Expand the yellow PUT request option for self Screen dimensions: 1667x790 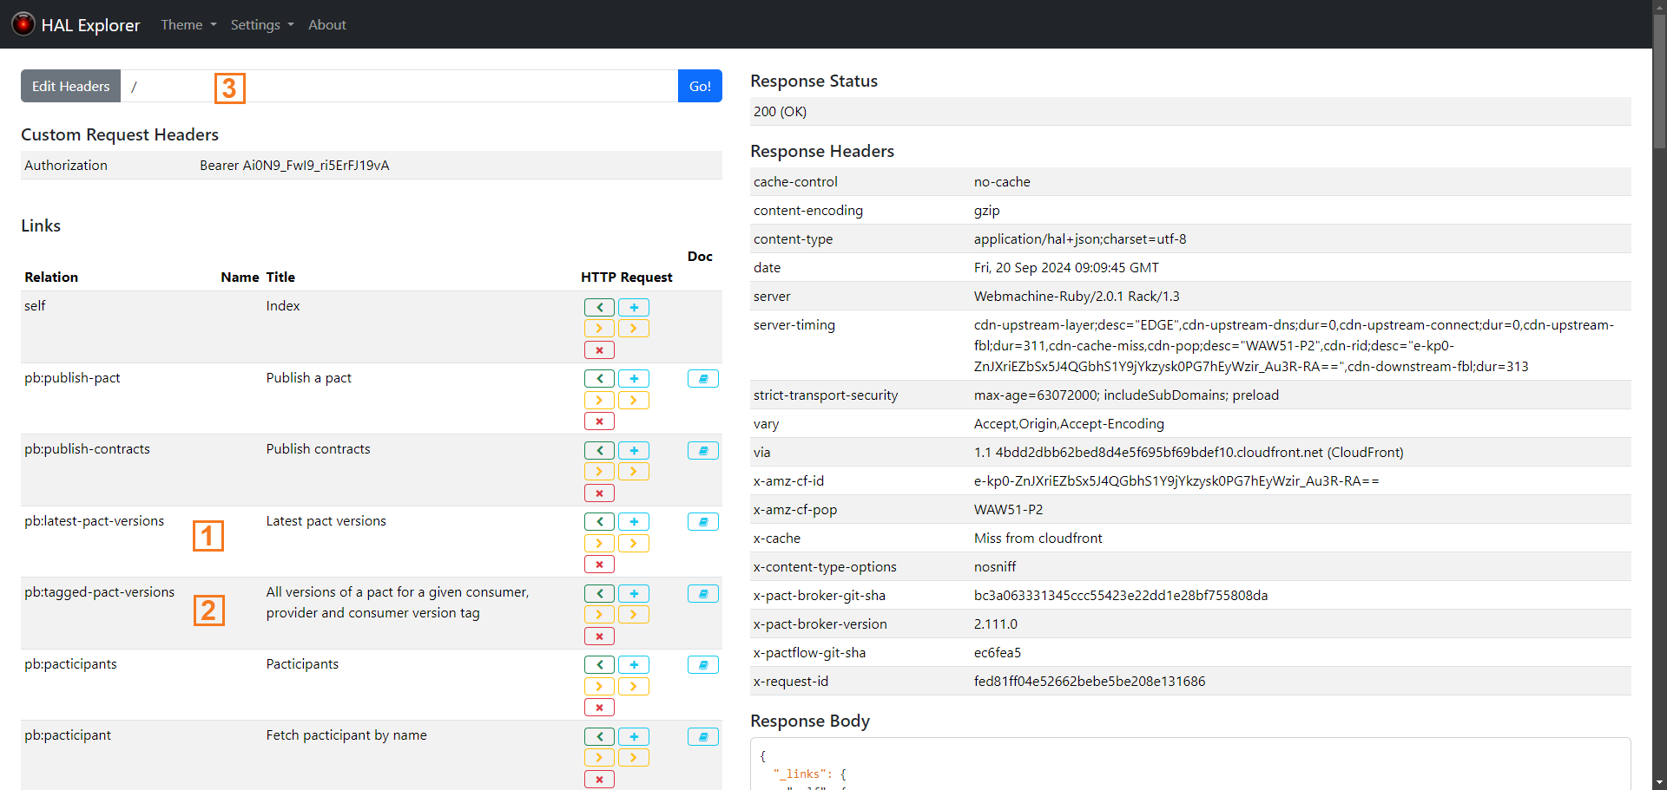click(x=599, y=328)
